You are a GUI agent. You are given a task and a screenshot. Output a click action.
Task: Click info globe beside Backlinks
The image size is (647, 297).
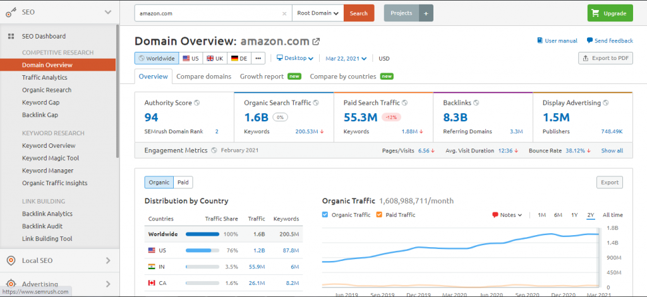click(x=476, y=103)
